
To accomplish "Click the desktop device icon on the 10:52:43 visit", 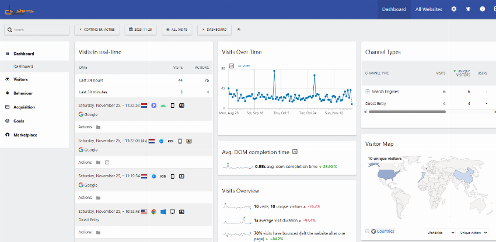I will tap(172, 212).
